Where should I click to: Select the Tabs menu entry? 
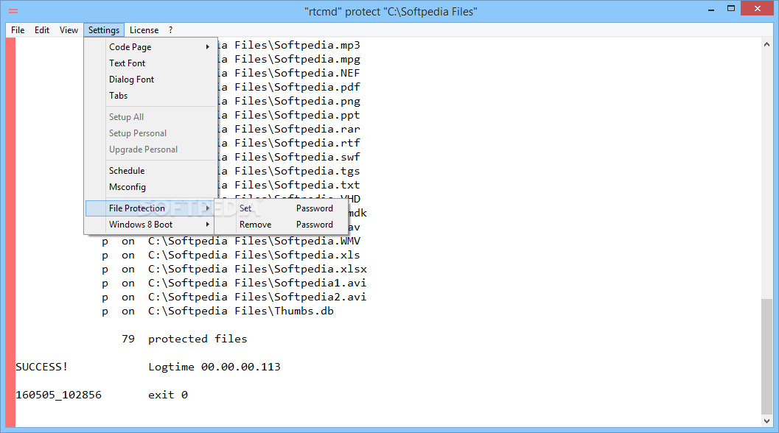(152, 95)
